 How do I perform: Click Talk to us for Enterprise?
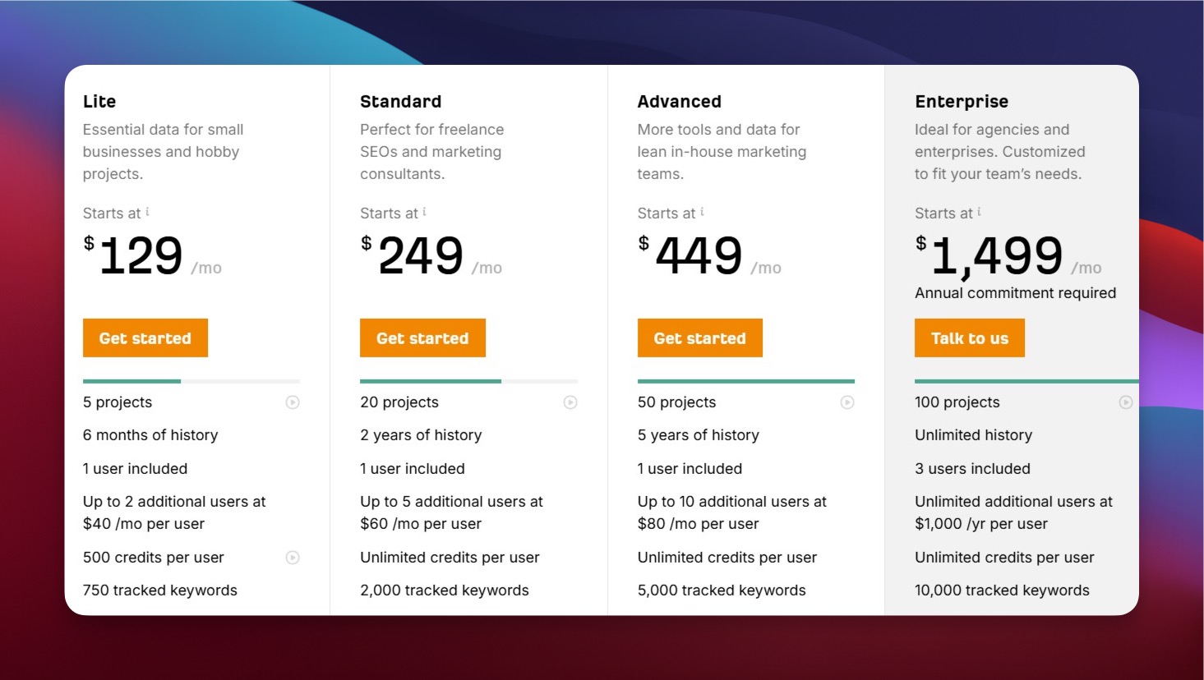pyautogui.click(x=969, y=338)
